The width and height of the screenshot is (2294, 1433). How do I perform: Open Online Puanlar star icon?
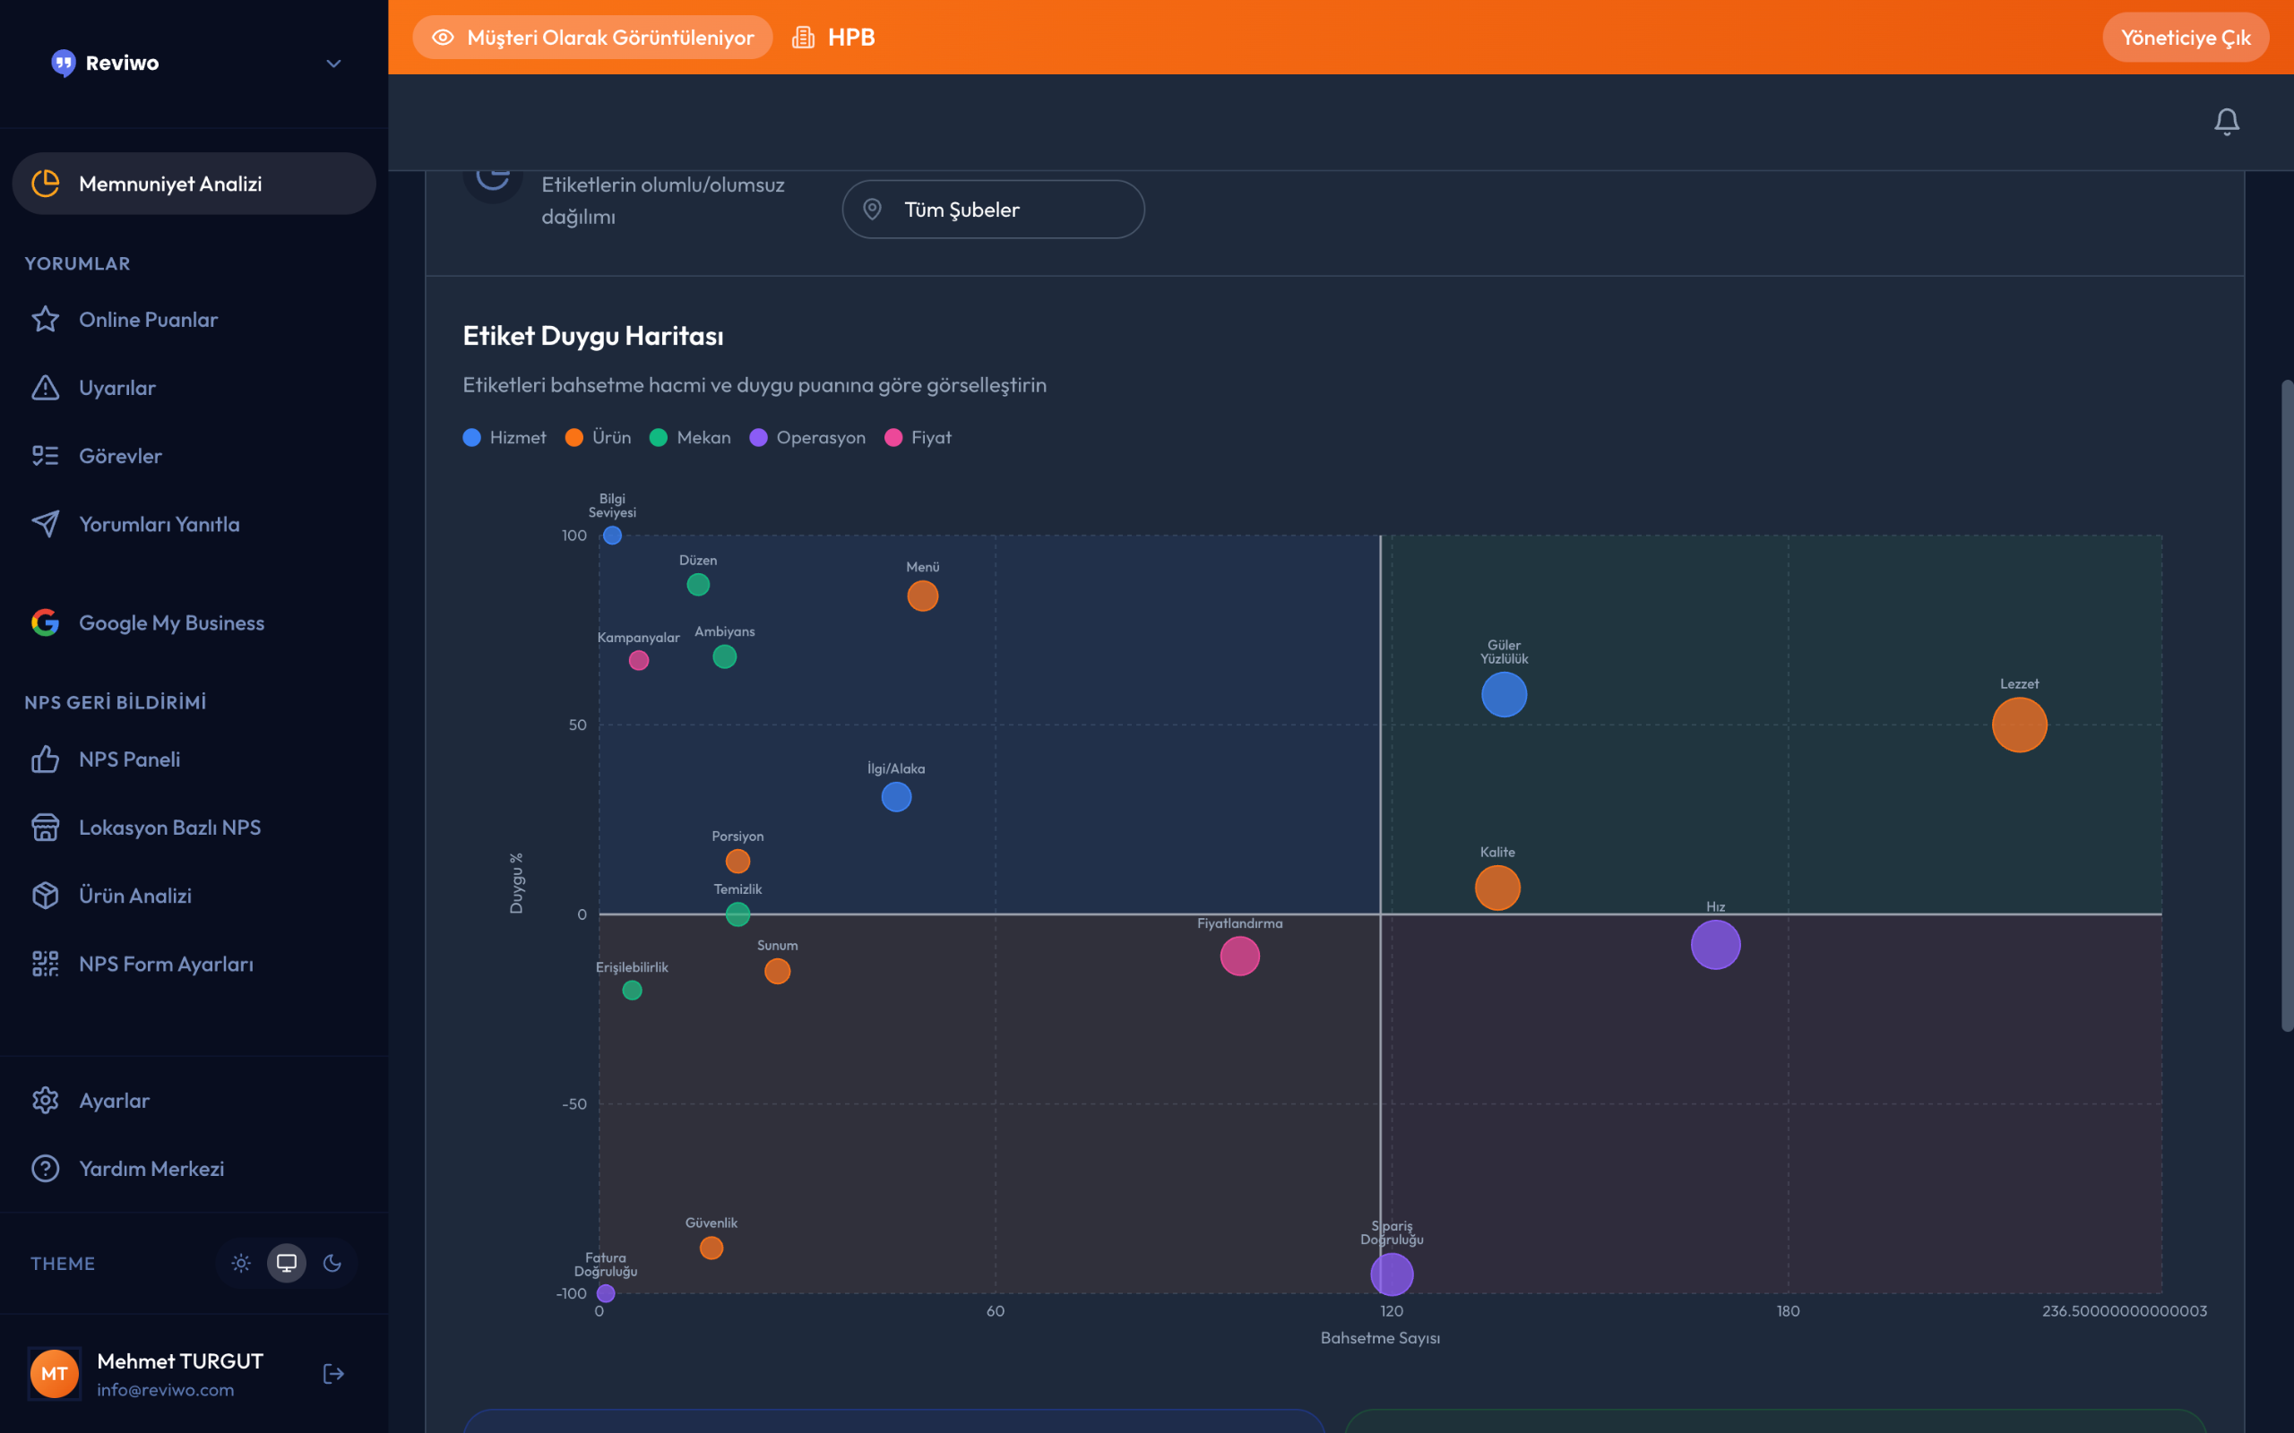pos(46,320)
